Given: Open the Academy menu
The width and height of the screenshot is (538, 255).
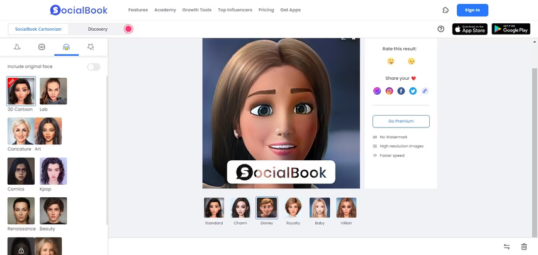Looking at the screenshot, I should click(x=165, y=10).
